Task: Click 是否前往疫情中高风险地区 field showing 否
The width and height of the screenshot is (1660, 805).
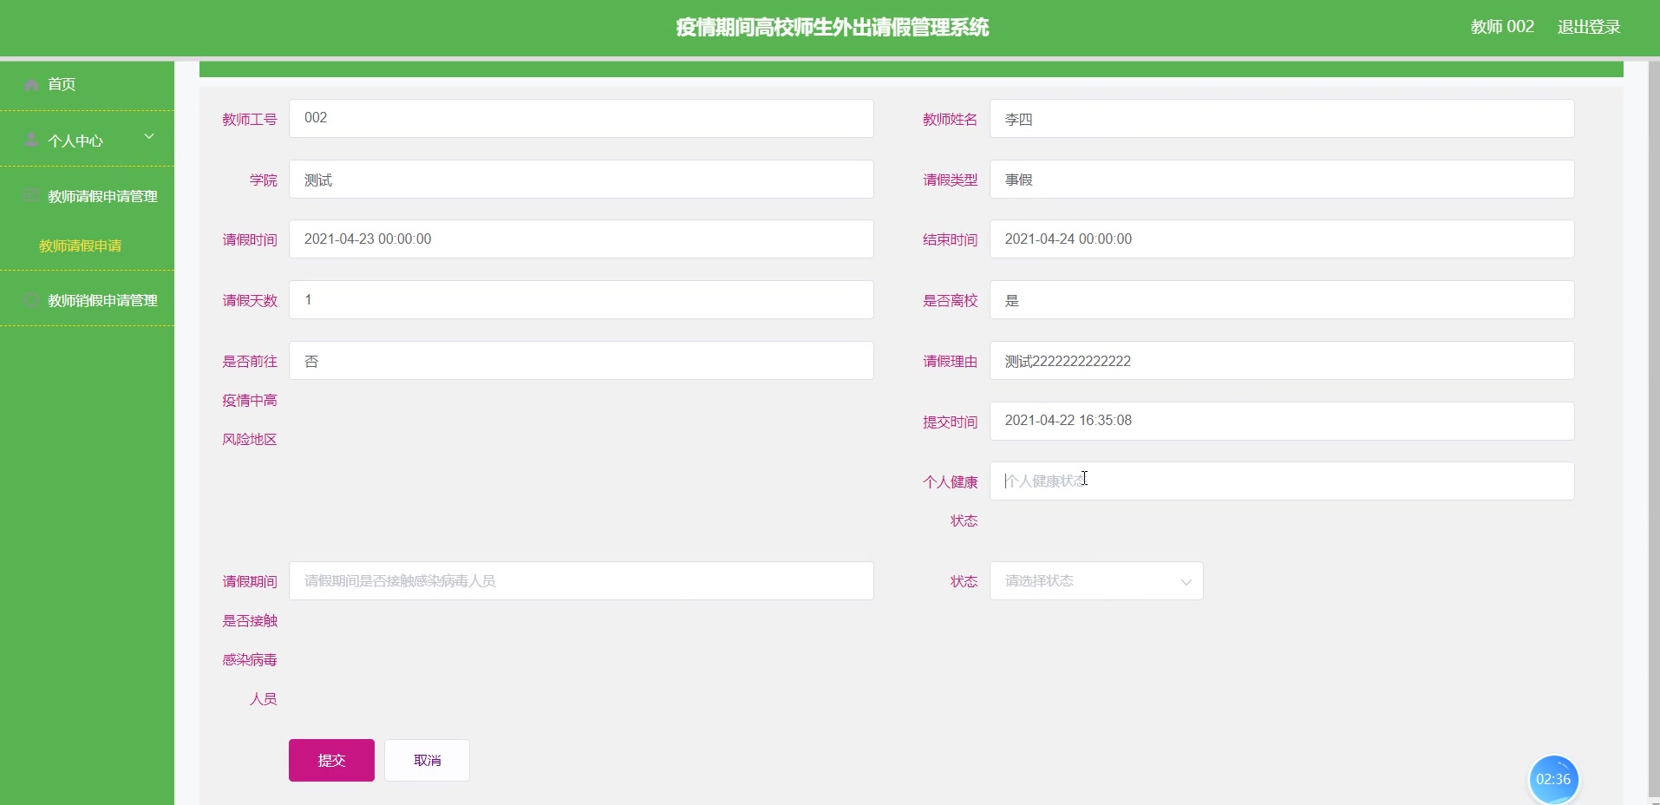Action: click(581, 360)
